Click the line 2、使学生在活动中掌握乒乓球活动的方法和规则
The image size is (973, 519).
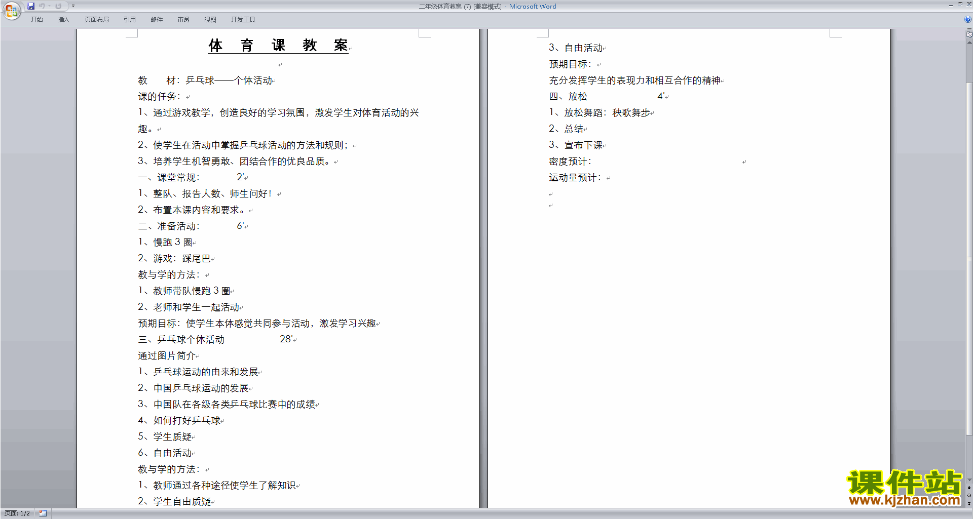click(243, 145)
